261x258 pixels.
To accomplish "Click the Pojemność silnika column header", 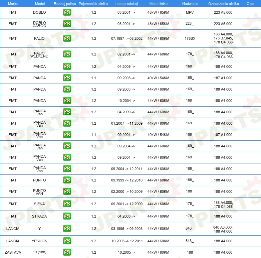I will [93, 4].
